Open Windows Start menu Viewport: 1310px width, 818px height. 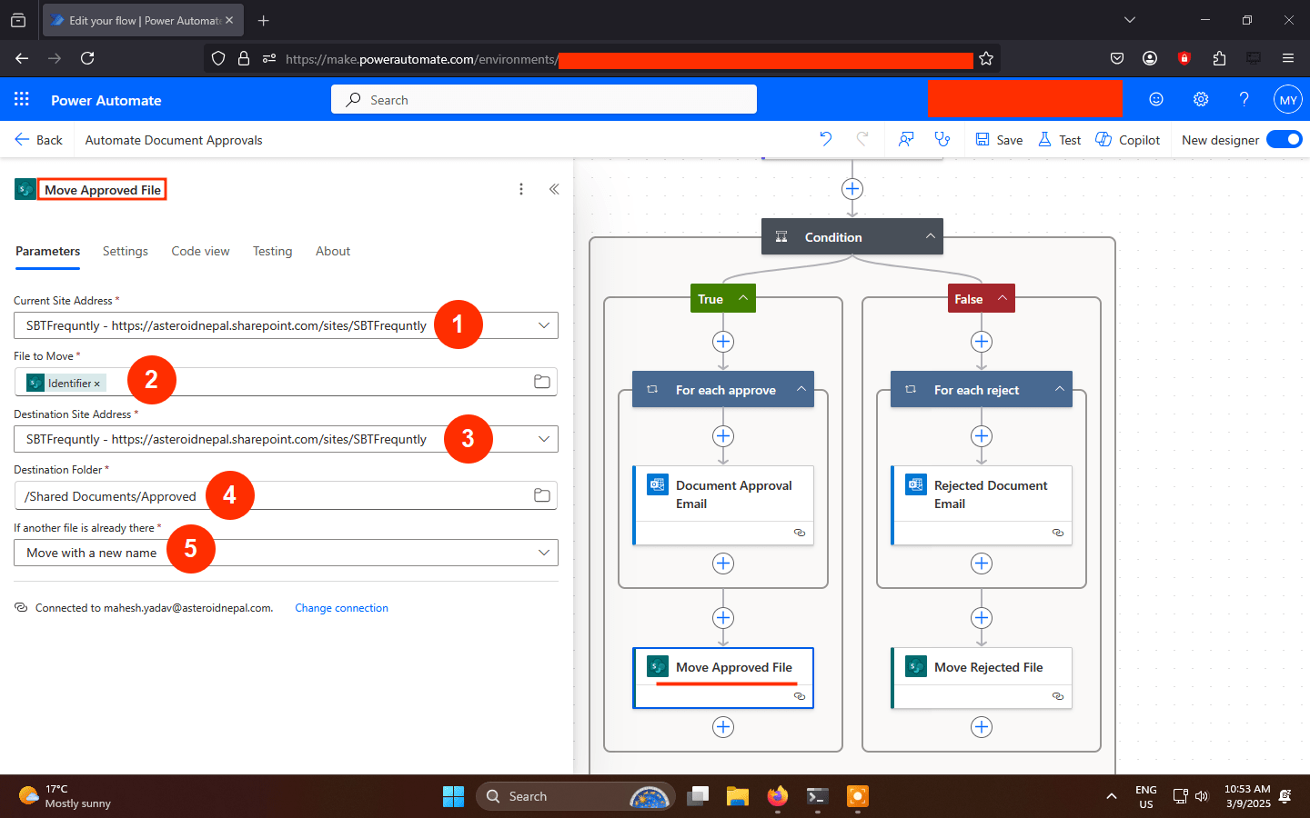click(x=453, y=796)
